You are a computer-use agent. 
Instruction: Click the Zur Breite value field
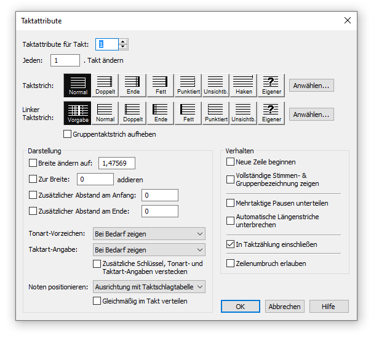click(95, 179)
